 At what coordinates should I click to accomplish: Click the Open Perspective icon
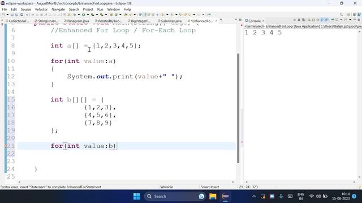[348, 15]
